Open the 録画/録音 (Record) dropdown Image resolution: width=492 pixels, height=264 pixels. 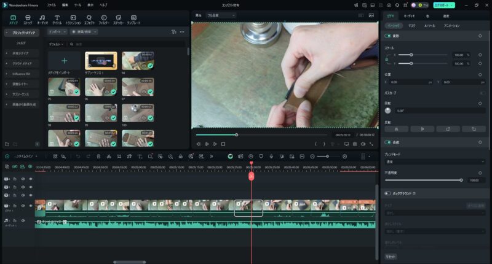[84, 32]
